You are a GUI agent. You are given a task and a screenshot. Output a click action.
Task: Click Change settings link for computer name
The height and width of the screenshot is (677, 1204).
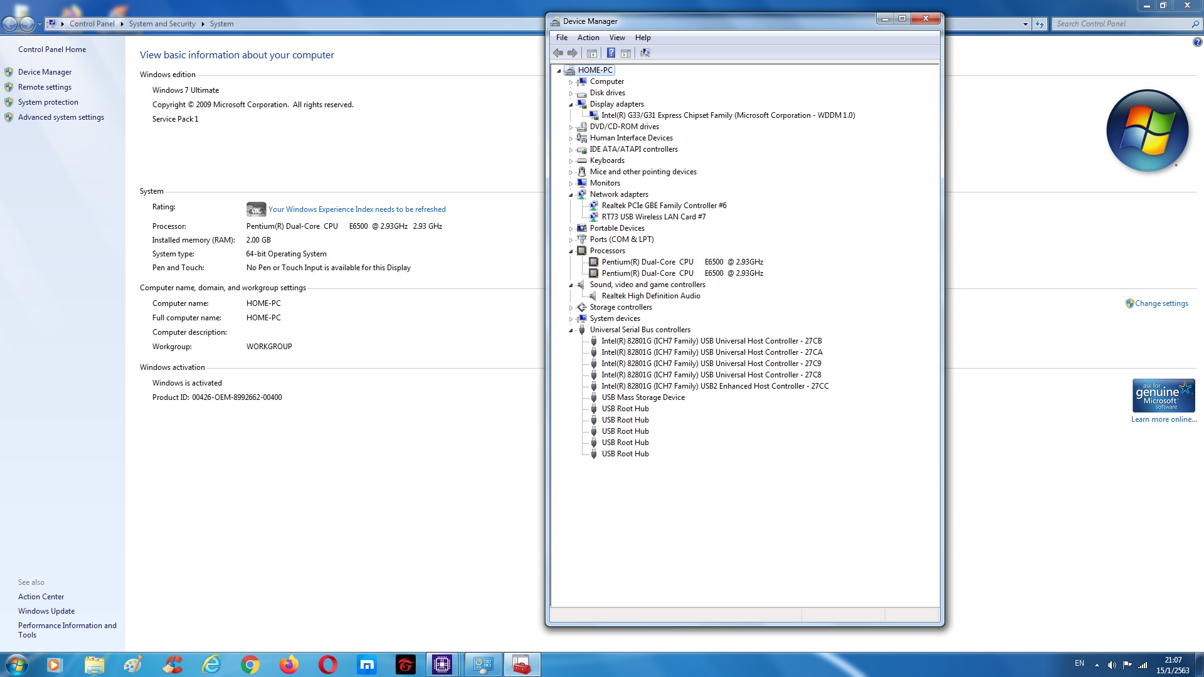(x=1161, y=303)
